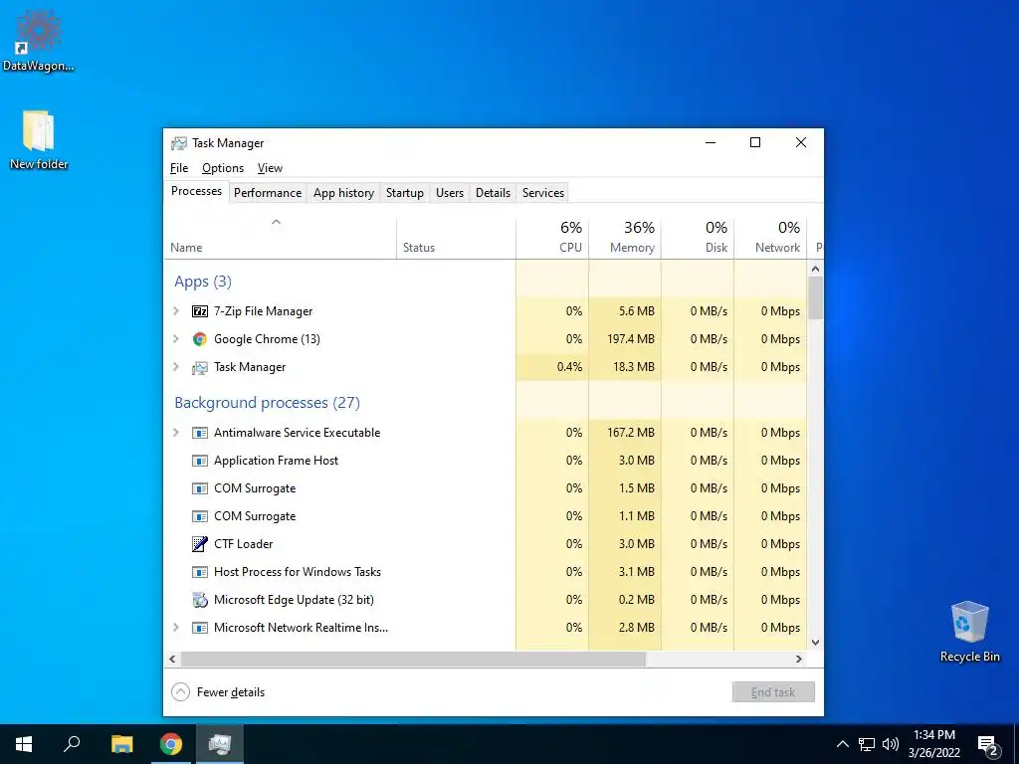Sort processes by Memory column
This screenshot has height=764, width=1019.
point(625,238)
